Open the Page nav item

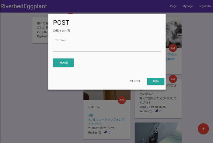click(173, 6)
